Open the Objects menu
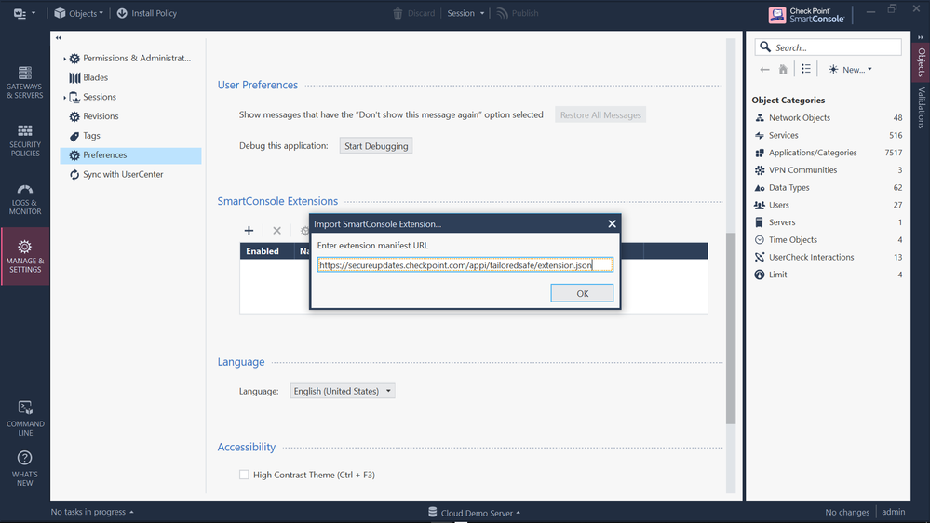Viewport: 930px width, 523px height. pyautogui.click(x=78, y=13)
